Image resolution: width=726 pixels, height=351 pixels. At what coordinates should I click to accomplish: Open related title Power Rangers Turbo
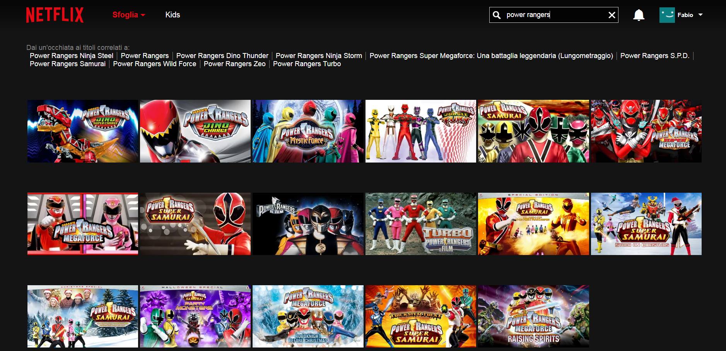[x=307, y=64]
